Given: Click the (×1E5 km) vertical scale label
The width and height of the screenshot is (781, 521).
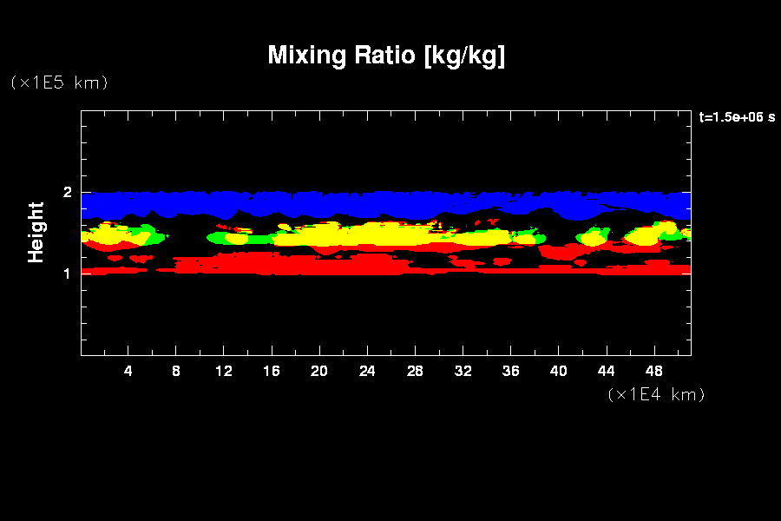Looking at the screenshot, I should pyautogui.click(x=59, y=82).
